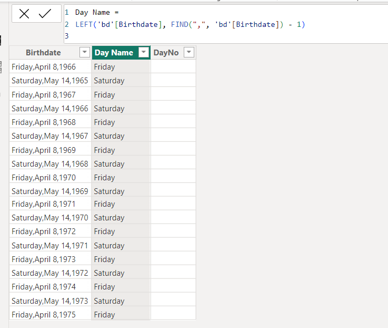Select cell 'Friday,April 8,1970'

pyautogui.click(x=51, y=177)
